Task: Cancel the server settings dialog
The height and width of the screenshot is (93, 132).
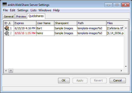Action: point(118,80)
